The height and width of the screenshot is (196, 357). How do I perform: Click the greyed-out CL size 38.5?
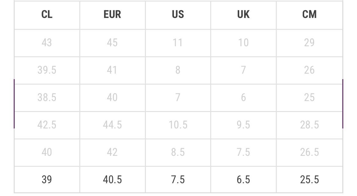[47, 97]
